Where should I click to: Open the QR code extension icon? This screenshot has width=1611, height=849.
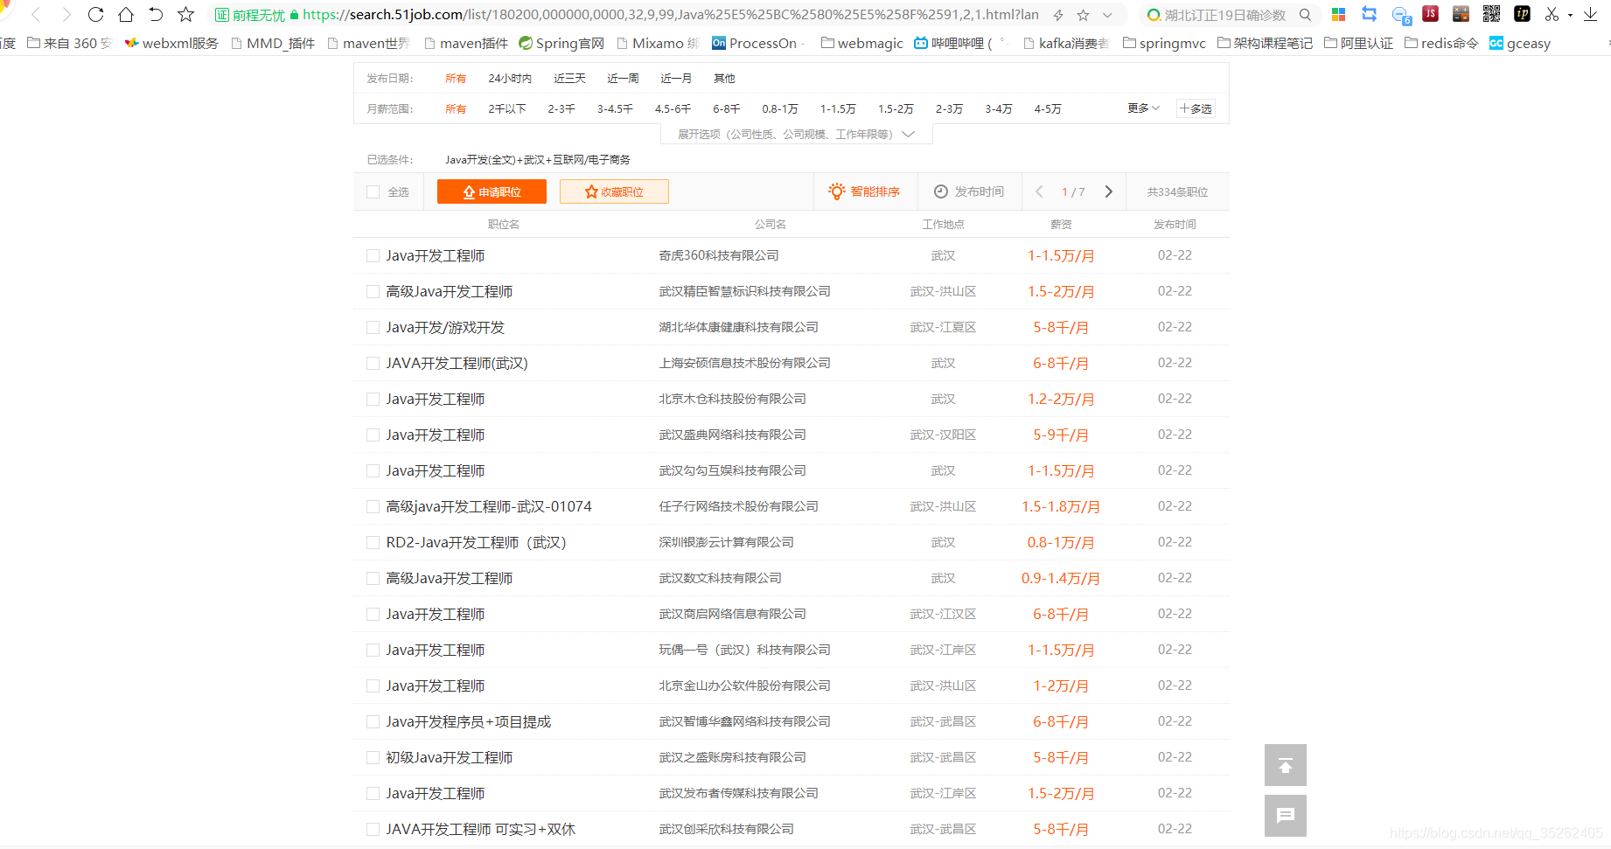tap(1491, 13)
